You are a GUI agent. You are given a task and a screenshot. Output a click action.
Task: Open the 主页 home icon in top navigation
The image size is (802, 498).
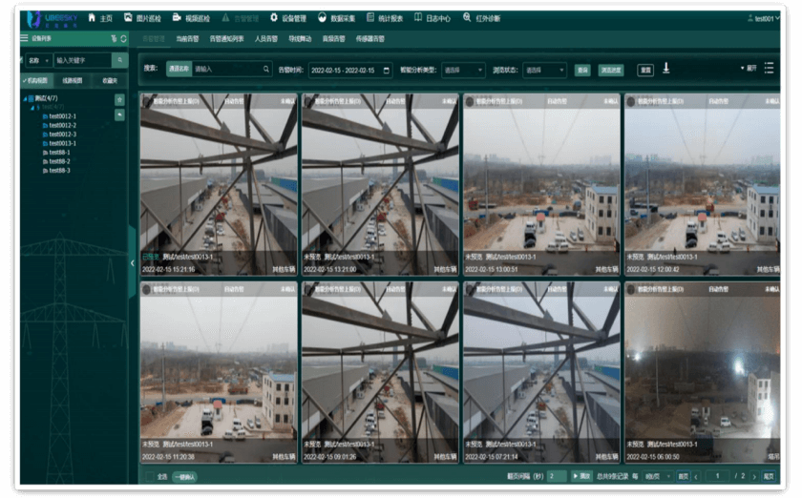(92, 18)
